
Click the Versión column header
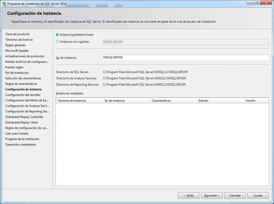[256, 100]
